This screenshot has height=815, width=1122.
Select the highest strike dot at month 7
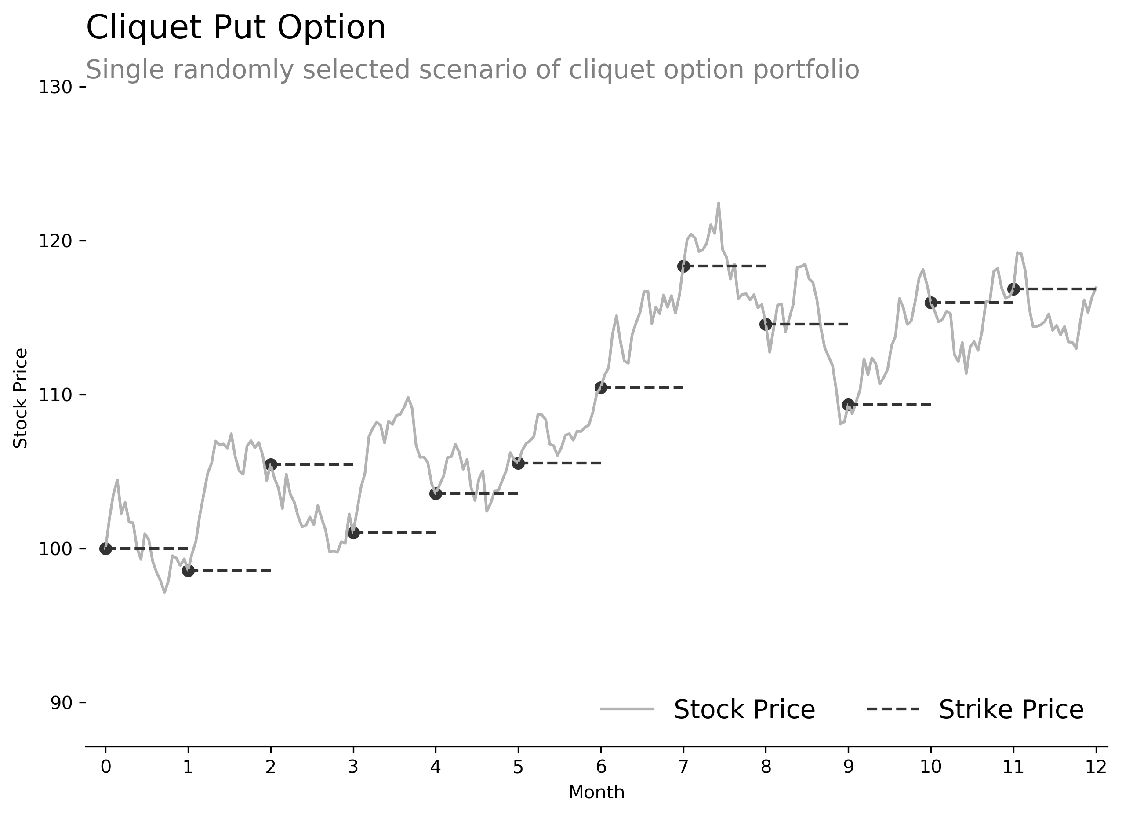pyautogui.click(x=683, y=267)
